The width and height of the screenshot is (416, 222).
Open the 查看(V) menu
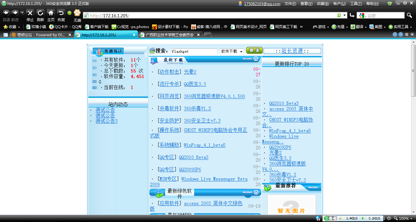click(306, 4)
